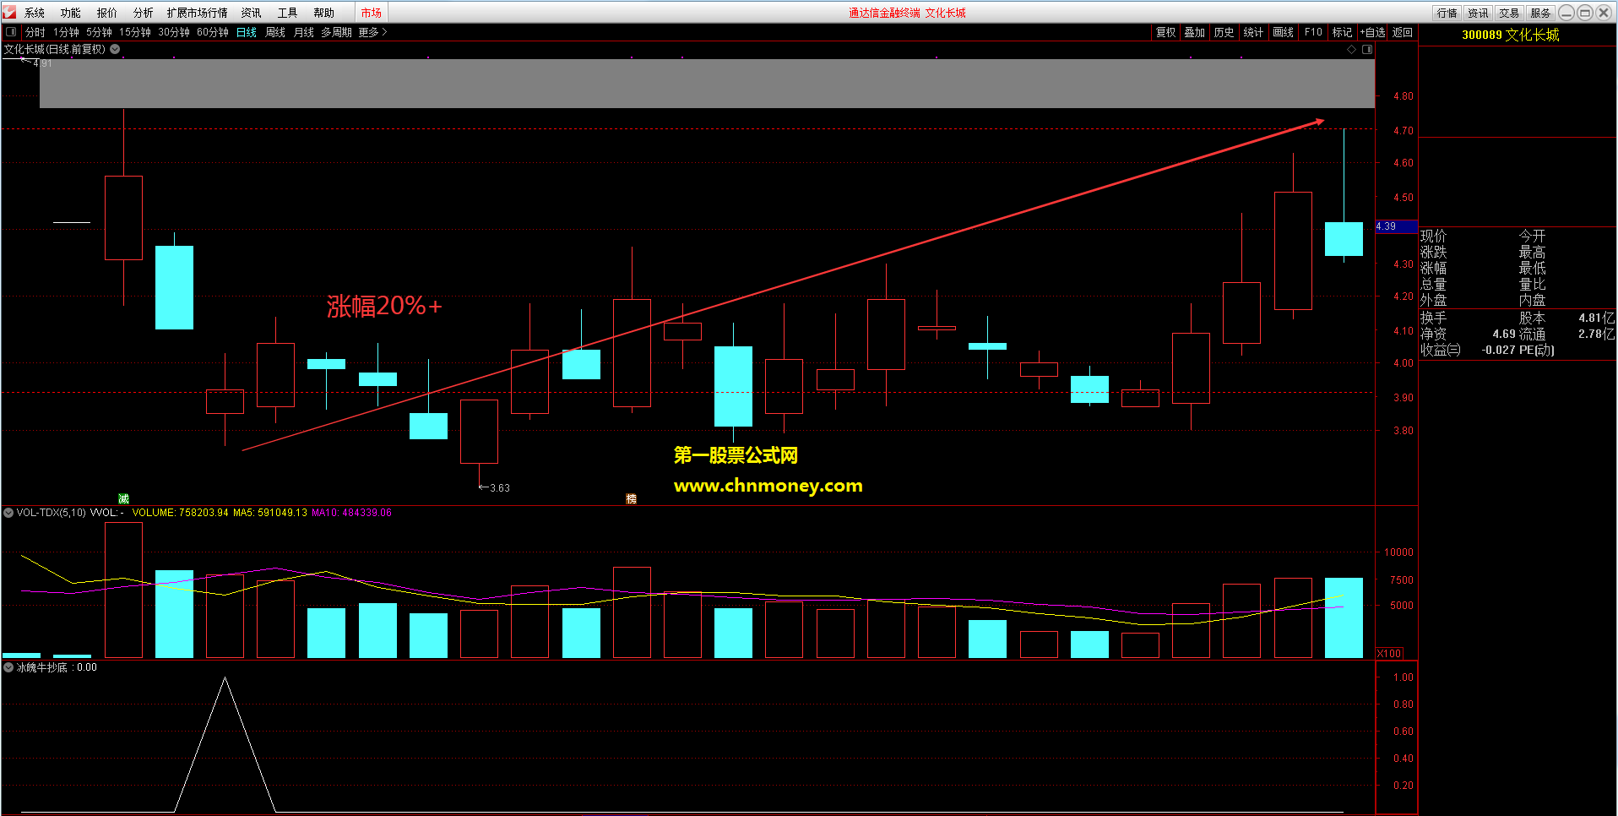1618x816 pixels.
Task: Click the 换手 label in quote panel
Action: (1433, 318)
